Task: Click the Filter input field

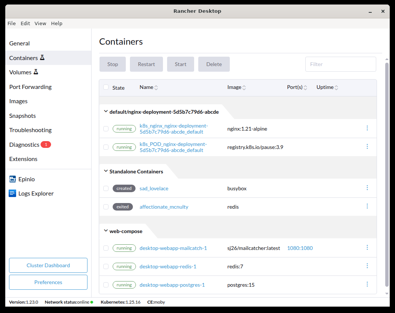Action: (x=341, y=64)
